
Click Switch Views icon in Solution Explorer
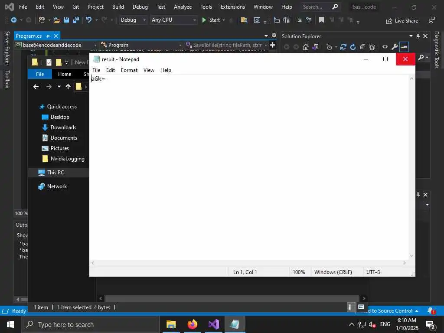pyautogui.click(x=315, y=47)
